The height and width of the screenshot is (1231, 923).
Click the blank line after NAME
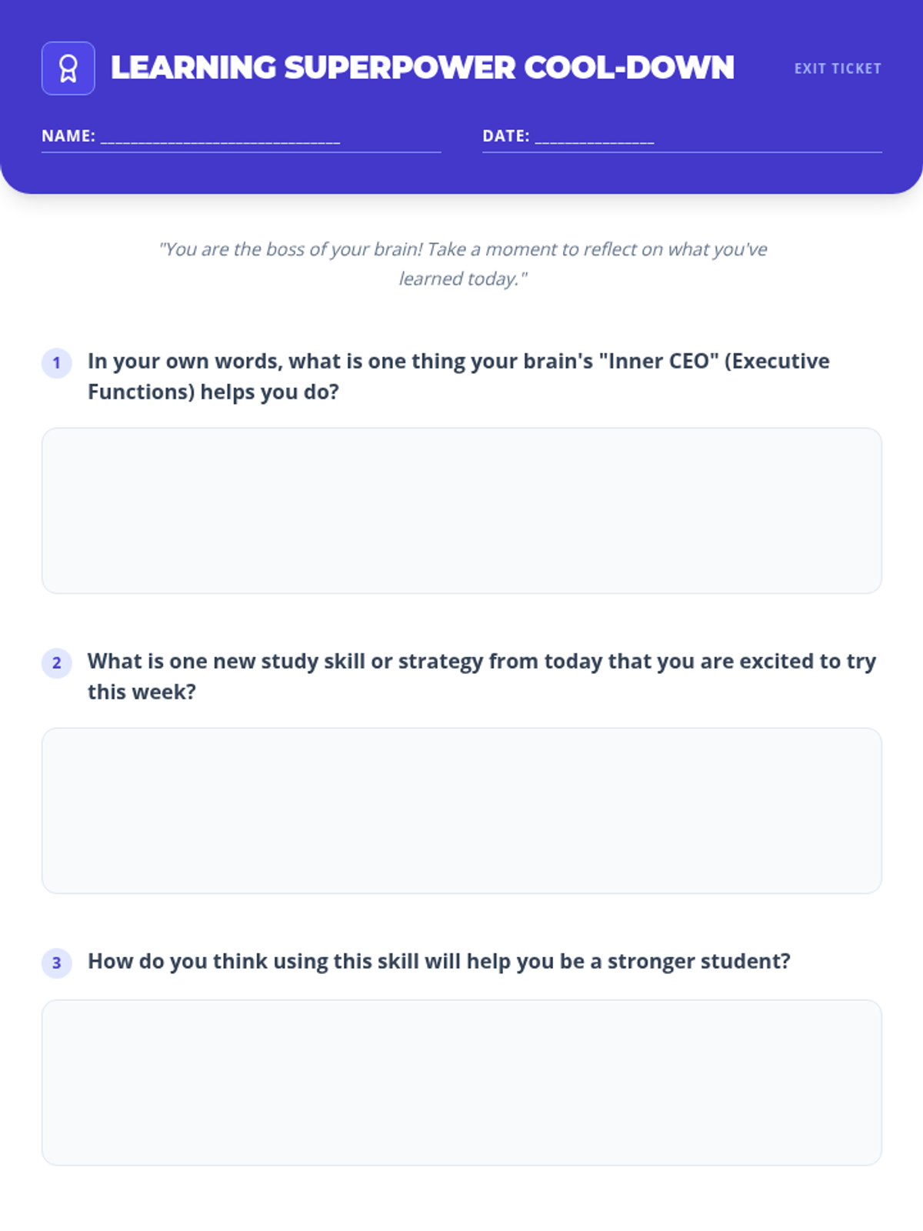(220, 138)
